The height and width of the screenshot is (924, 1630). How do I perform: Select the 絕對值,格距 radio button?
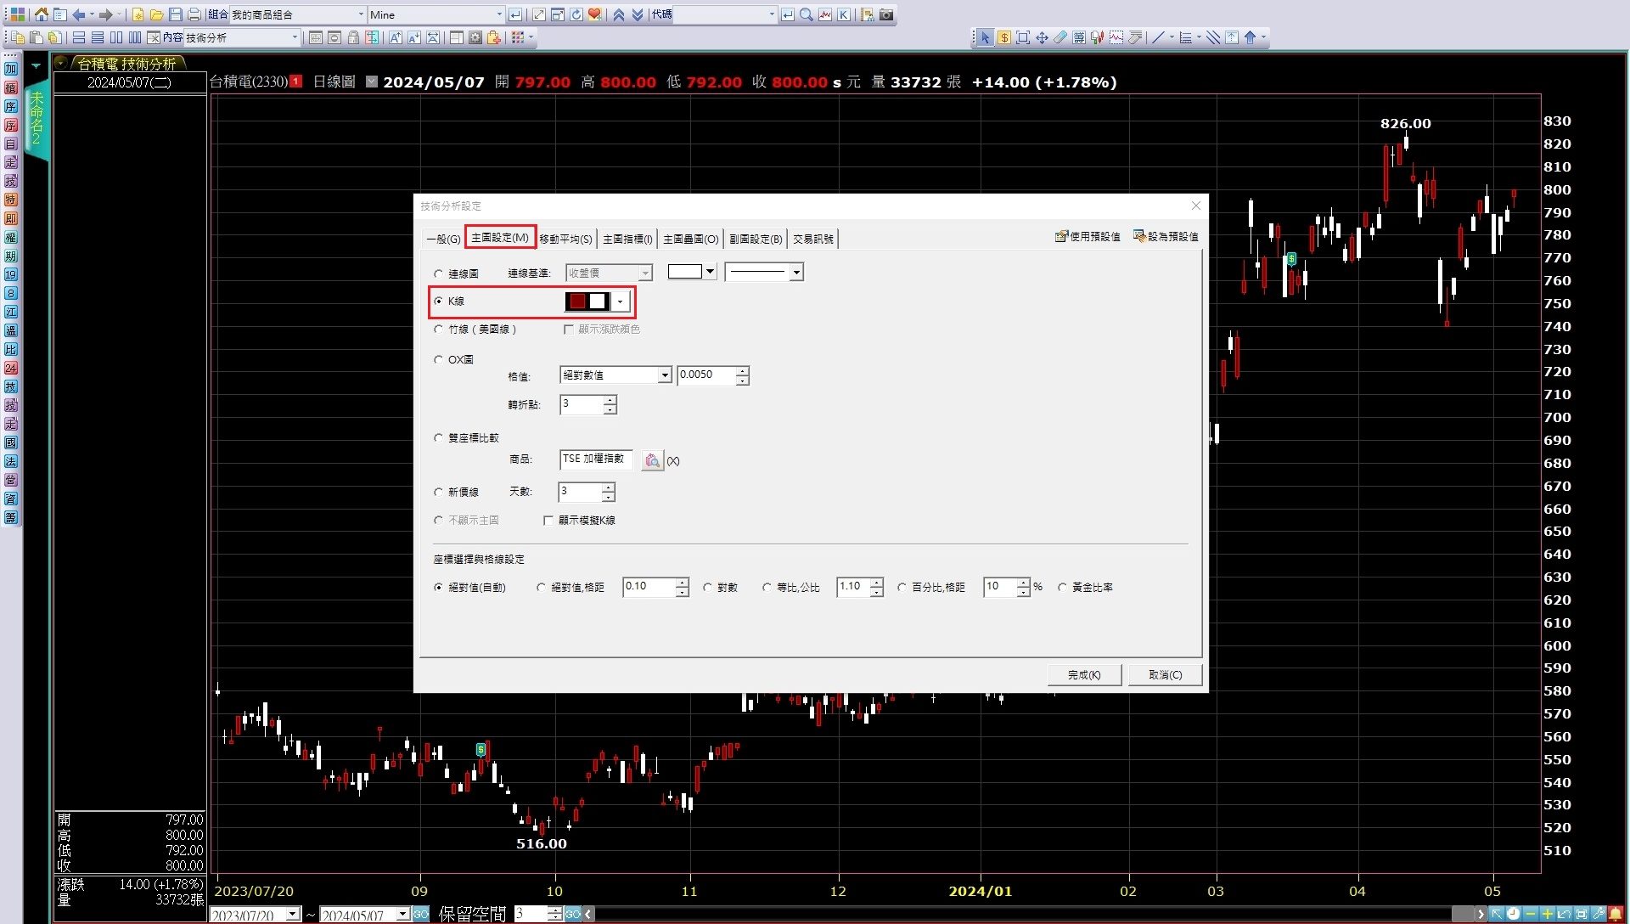542,588
